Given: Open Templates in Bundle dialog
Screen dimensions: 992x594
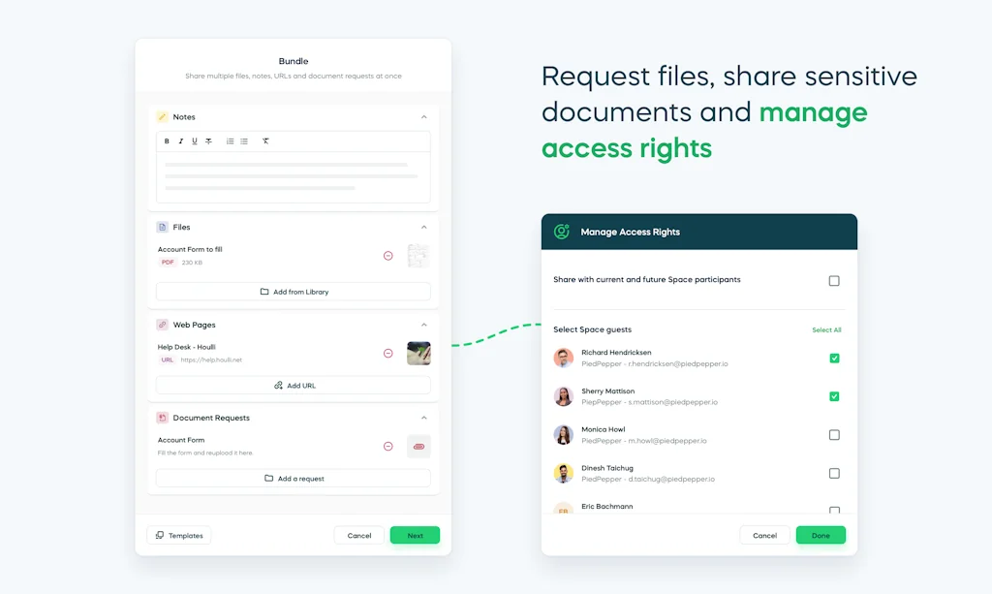Looking at the screenshot, I should click(x=179, y=535).
